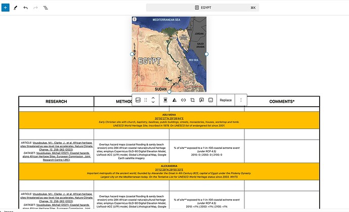Open the EGYPT command palette bar
The image size is (349, 212).
click(202, 8)
